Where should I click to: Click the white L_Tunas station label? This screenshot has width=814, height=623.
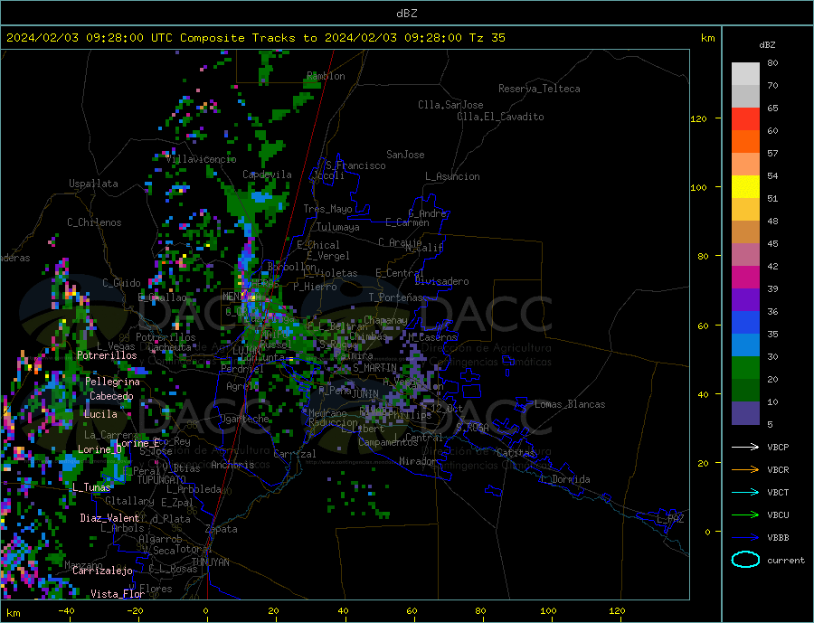coord(91,487)
